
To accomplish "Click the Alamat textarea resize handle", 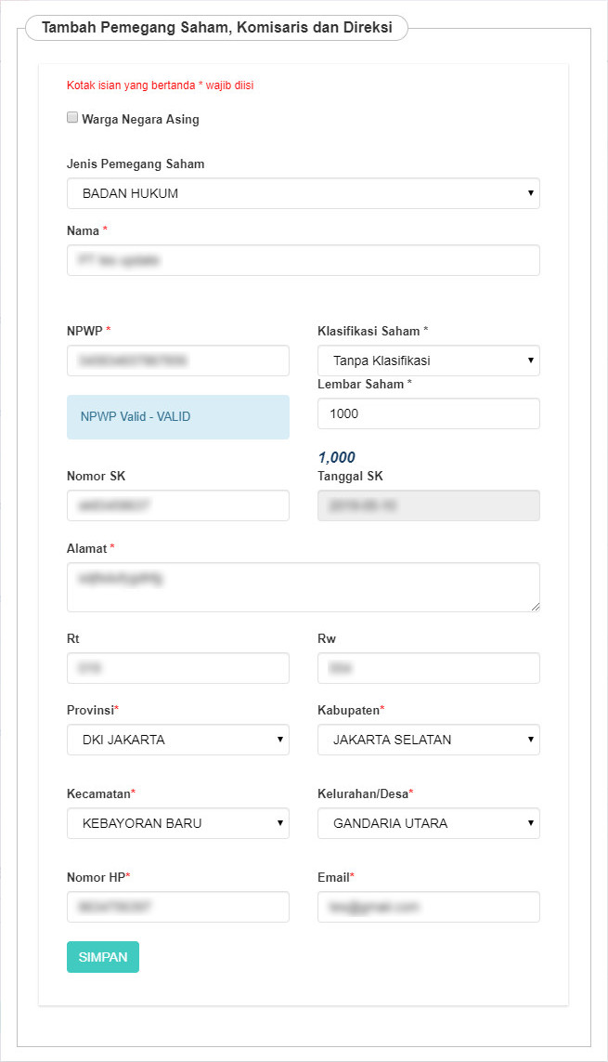I will 535,607.
